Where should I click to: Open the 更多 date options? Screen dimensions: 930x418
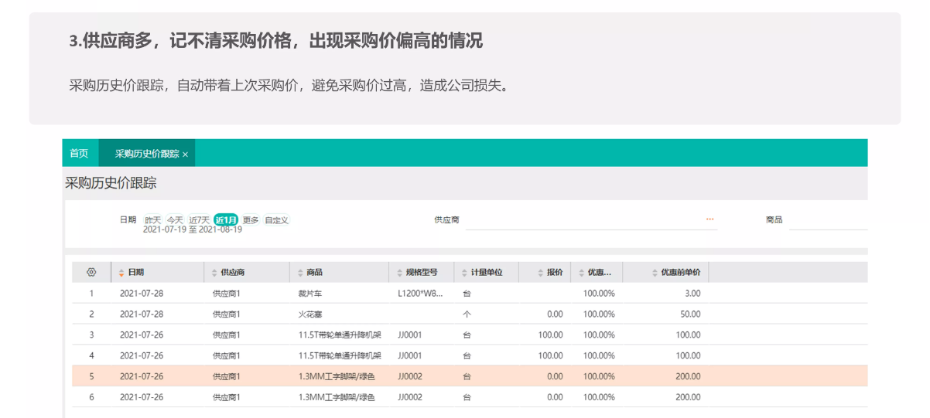coord(251,220)
